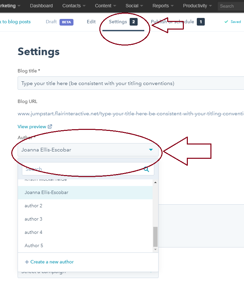Open the Social navigation menu
Image resolution: width=244 pixels, height=286 pixels.
(x=134, y=6)
